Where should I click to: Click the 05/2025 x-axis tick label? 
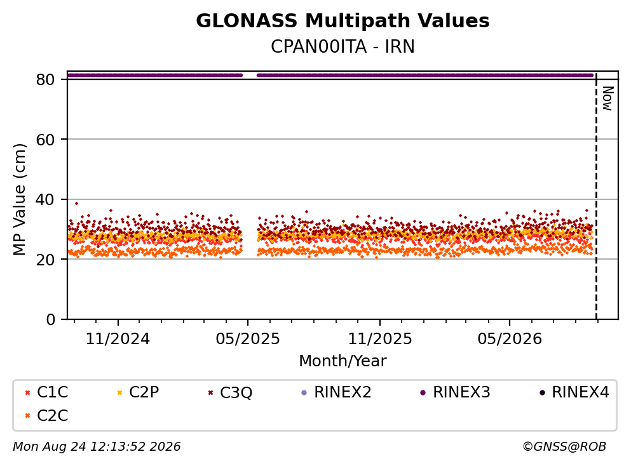click(x=247, y=339)
